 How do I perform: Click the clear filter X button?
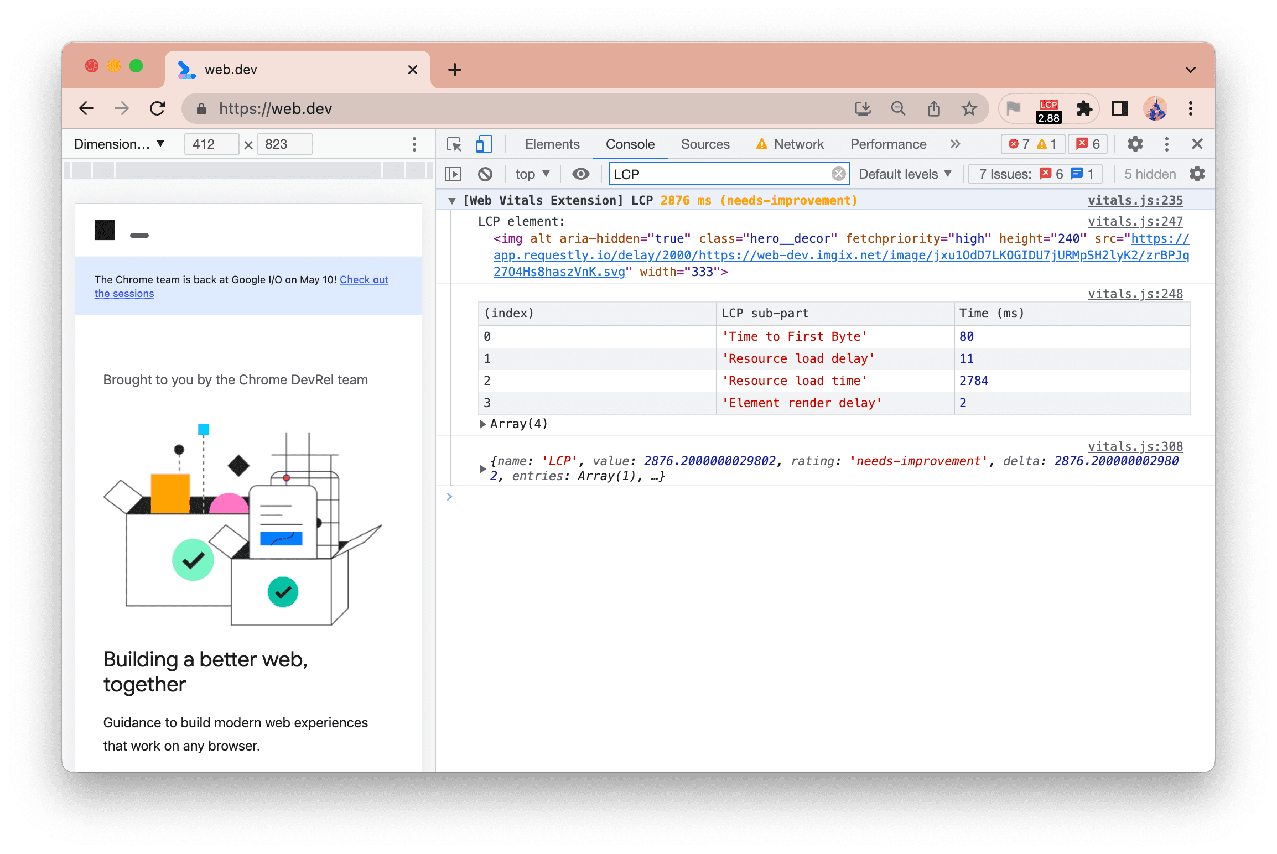tap(836, 174)
